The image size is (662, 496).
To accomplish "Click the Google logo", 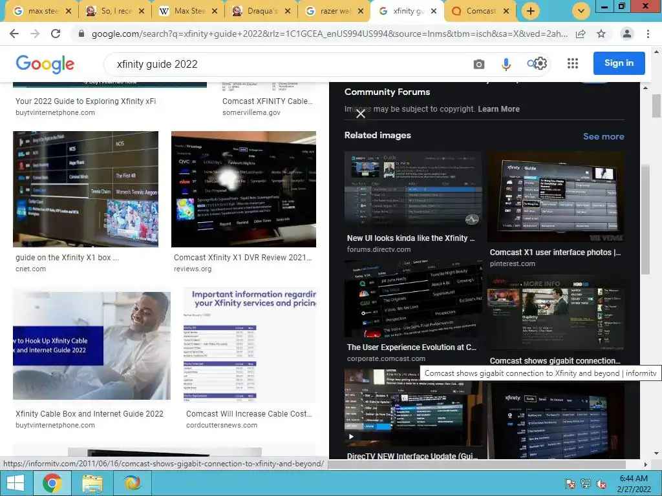I will coord(45,64).
